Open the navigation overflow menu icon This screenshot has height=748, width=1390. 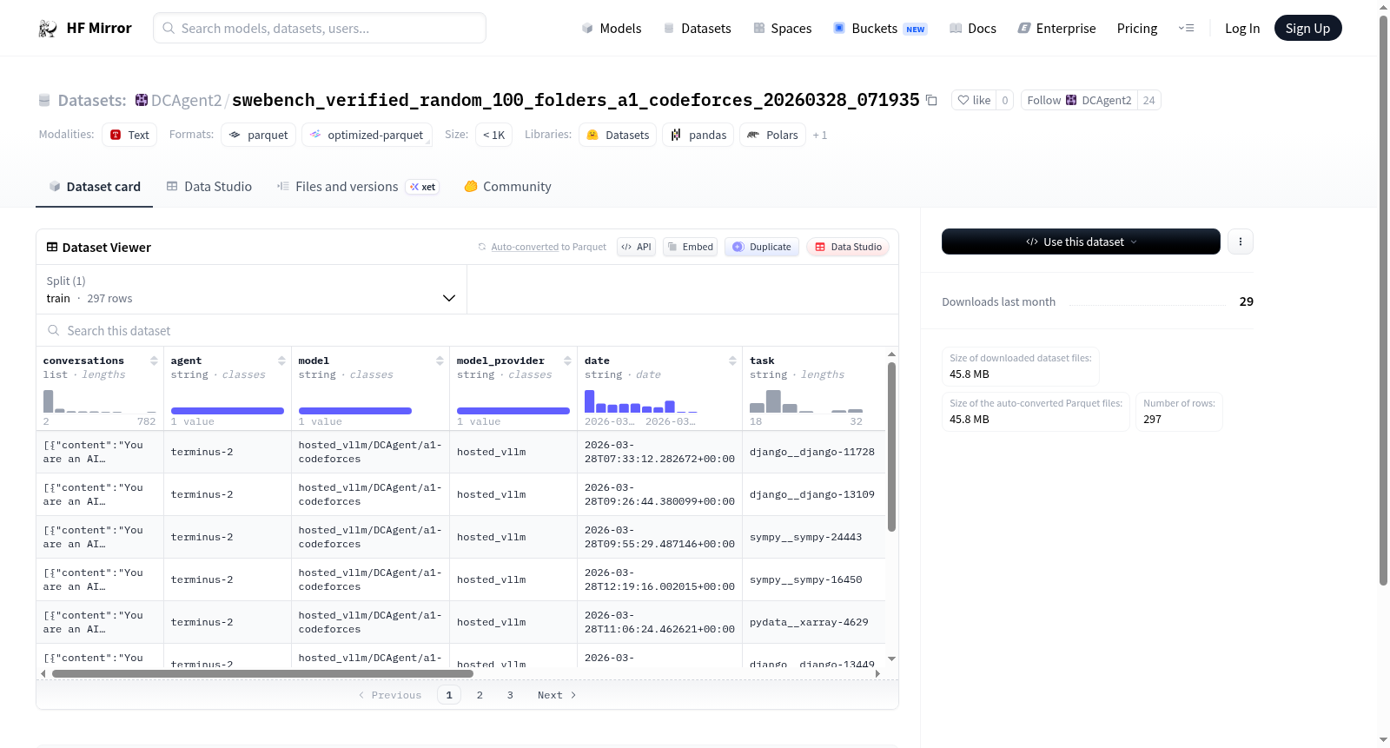[x=1186, y=28]
